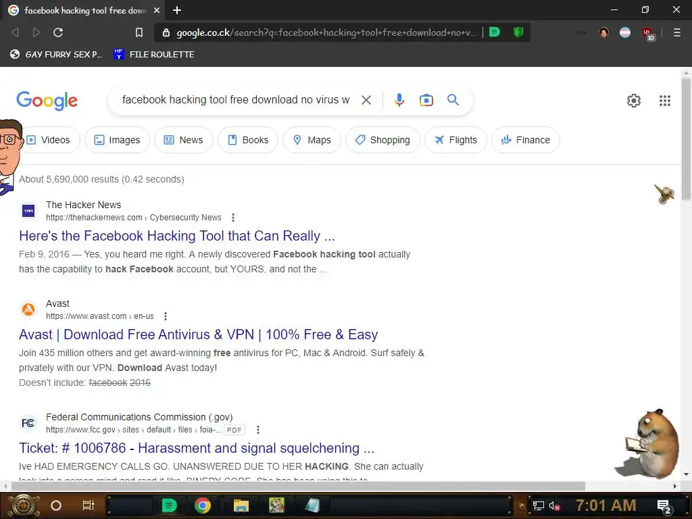Go back with the browser back arrow

(x=15, y=32)
